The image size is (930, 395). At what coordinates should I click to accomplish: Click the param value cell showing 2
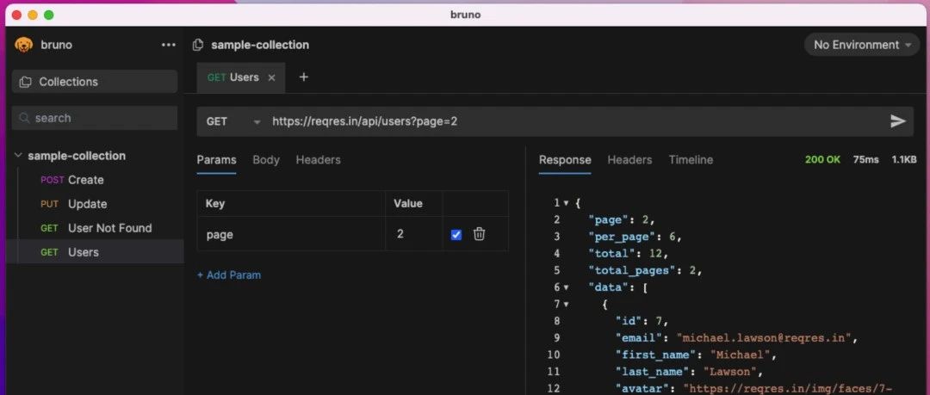point(414,234)
